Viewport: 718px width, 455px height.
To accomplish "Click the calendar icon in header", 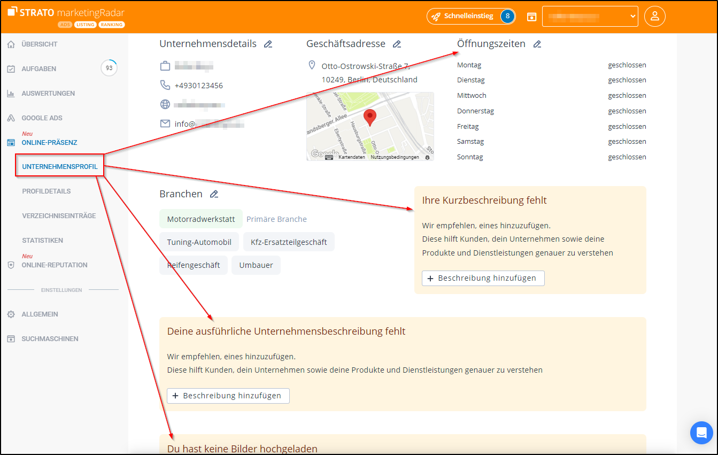I will [531, 17].
